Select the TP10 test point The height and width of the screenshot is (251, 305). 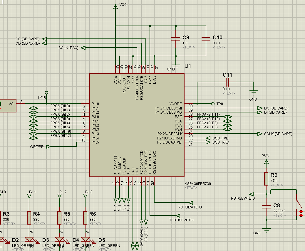46,93
